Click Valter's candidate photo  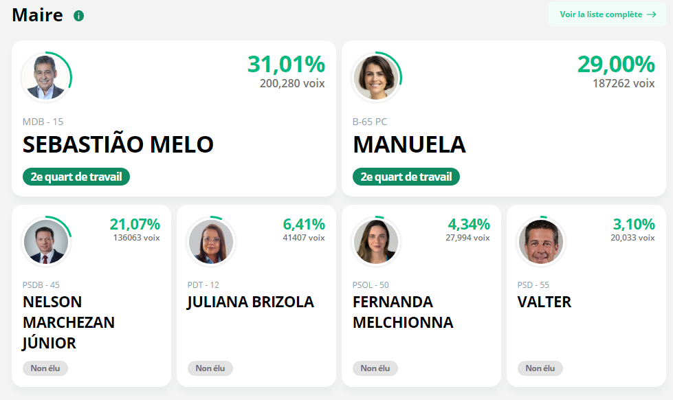[540, 241]
